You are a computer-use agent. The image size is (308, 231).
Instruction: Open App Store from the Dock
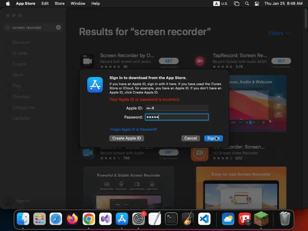[122, 219]
